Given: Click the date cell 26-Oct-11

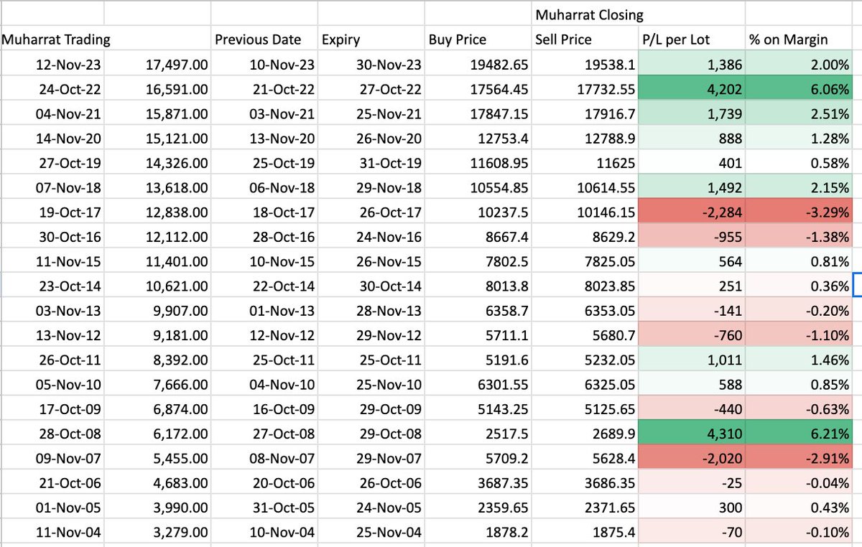Looking at the screenshot, I should coord(52,358).
